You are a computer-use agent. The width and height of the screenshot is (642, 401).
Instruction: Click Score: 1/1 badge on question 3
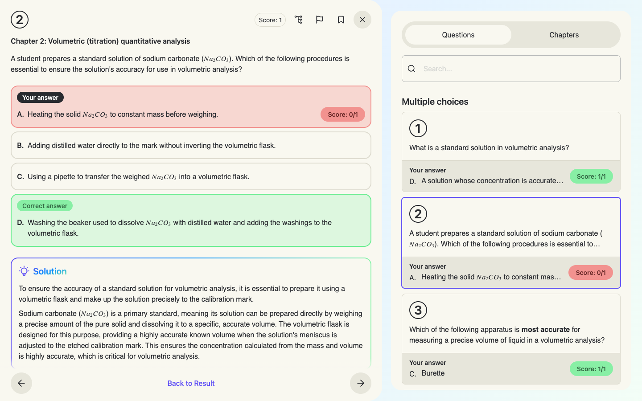(x=591, y=369)
